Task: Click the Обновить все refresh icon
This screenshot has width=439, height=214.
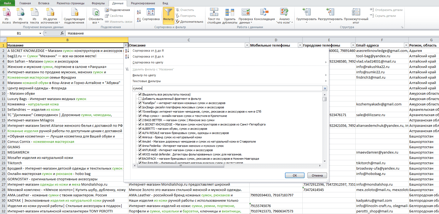Action: (x=96, y=12)
